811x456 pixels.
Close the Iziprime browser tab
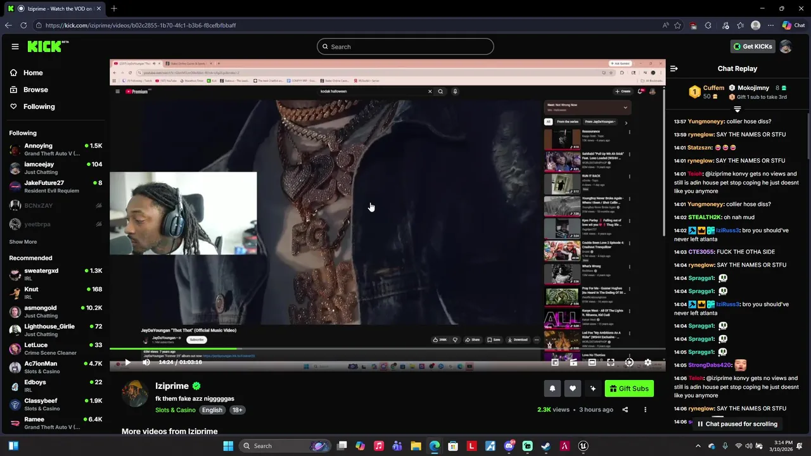coord(99,8)
